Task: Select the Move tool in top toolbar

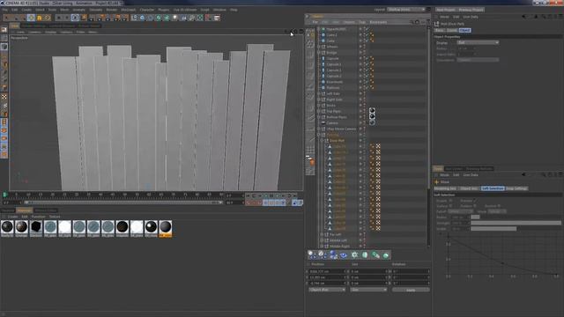Action: click(31, 18)
